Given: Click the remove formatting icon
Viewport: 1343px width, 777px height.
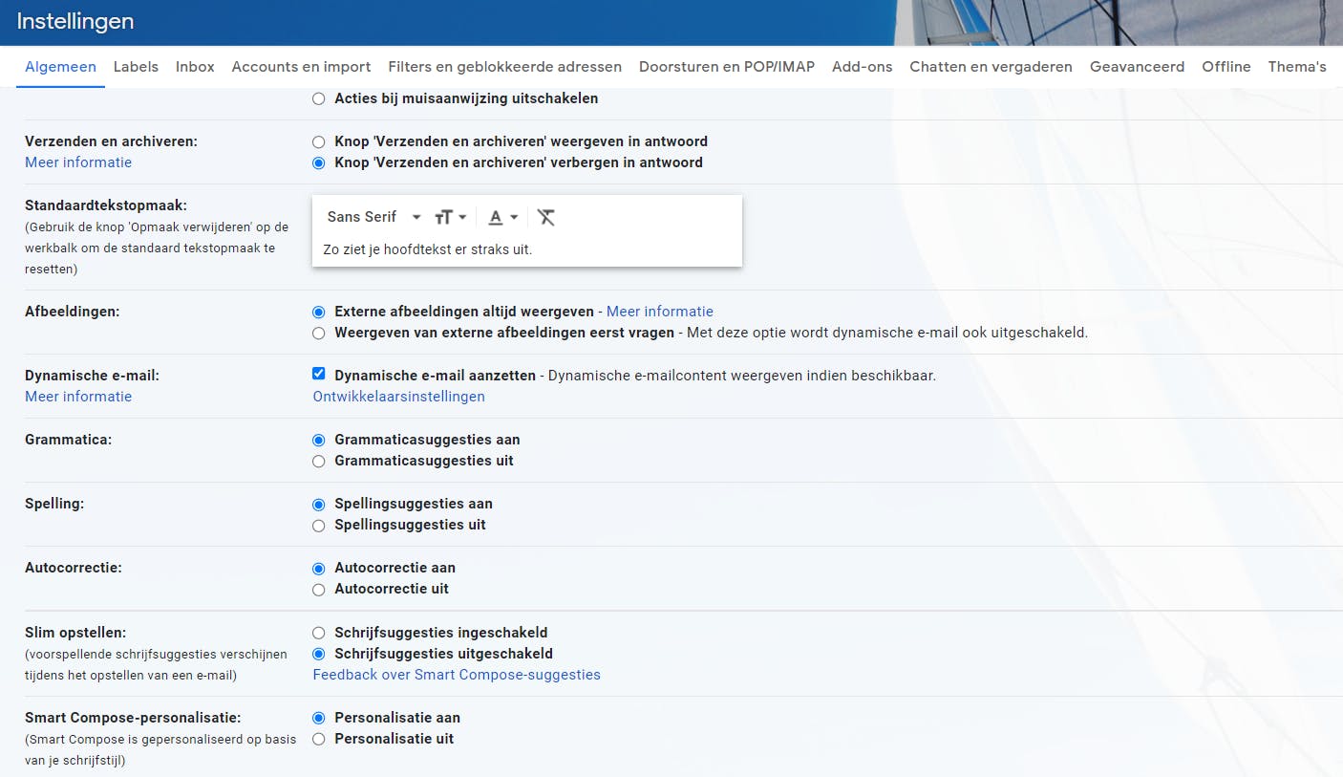Looking at the screenshot, I should point(545,217).
